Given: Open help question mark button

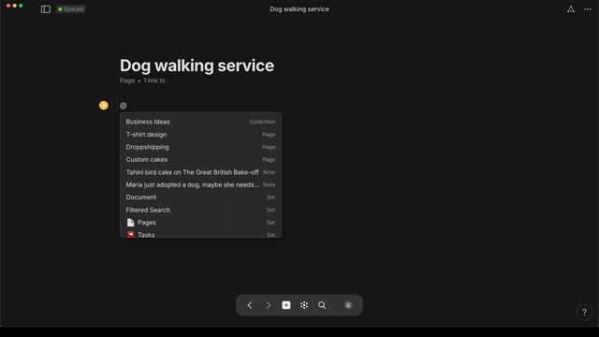Looking at the screenshot, I should pos(584,313).
